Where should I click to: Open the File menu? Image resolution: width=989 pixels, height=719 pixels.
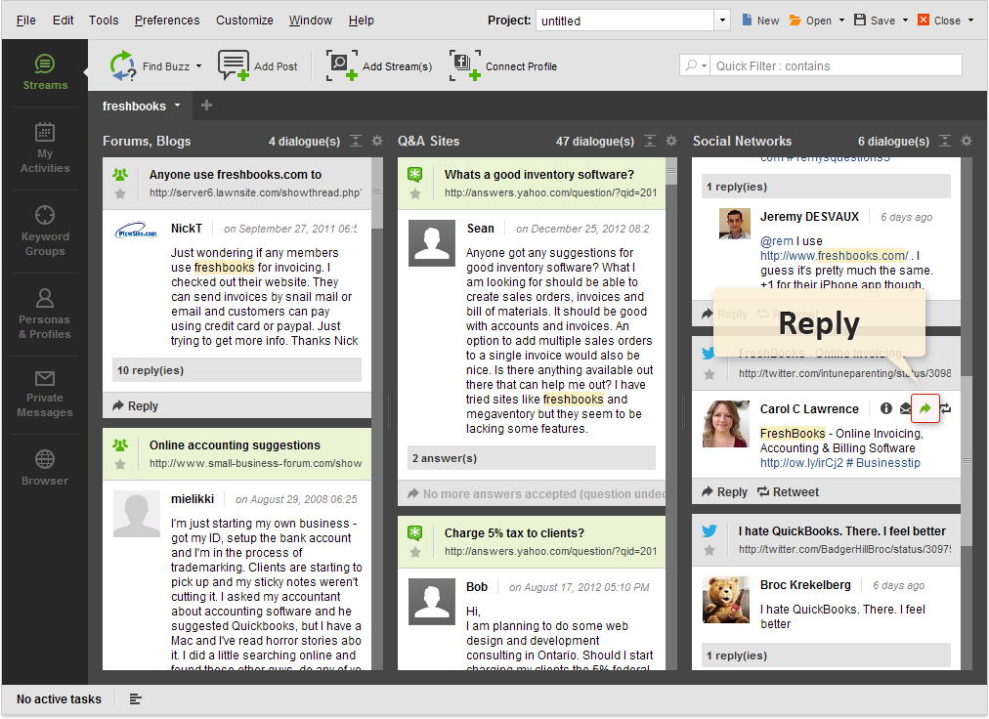[25, 21]
